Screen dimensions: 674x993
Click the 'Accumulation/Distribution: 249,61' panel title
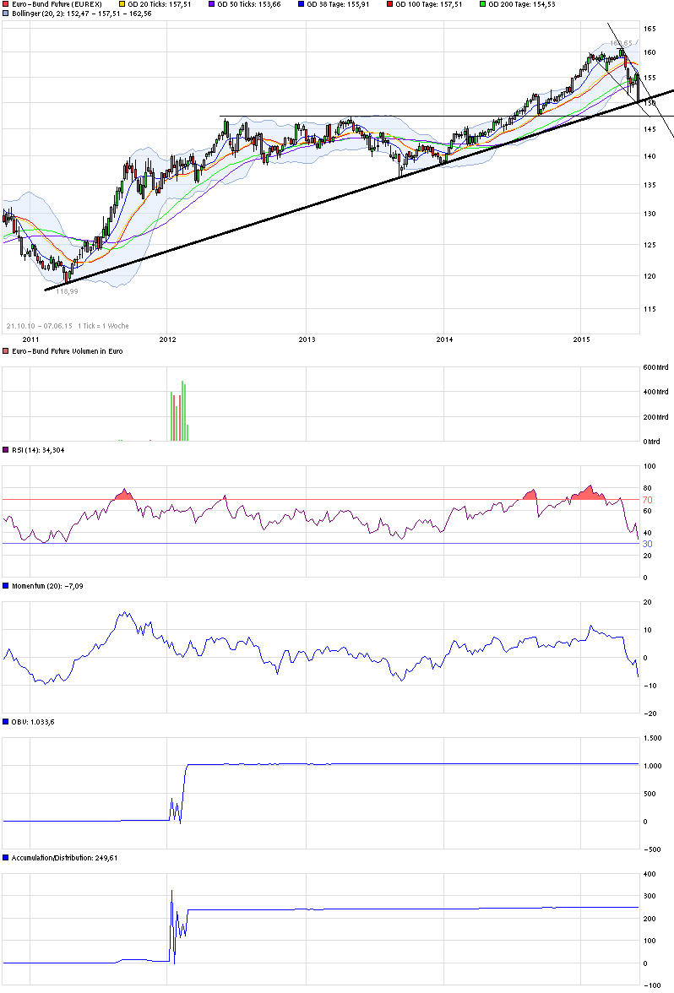pyautogui.click(x=64, y=858)
